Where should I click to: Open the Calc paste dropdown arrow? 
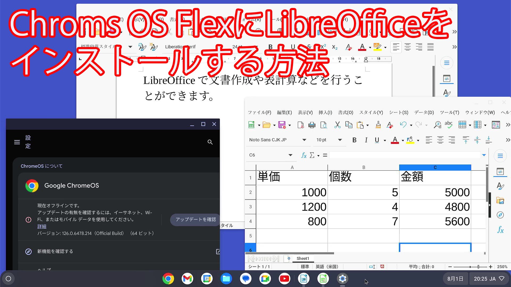click(368, 125)
